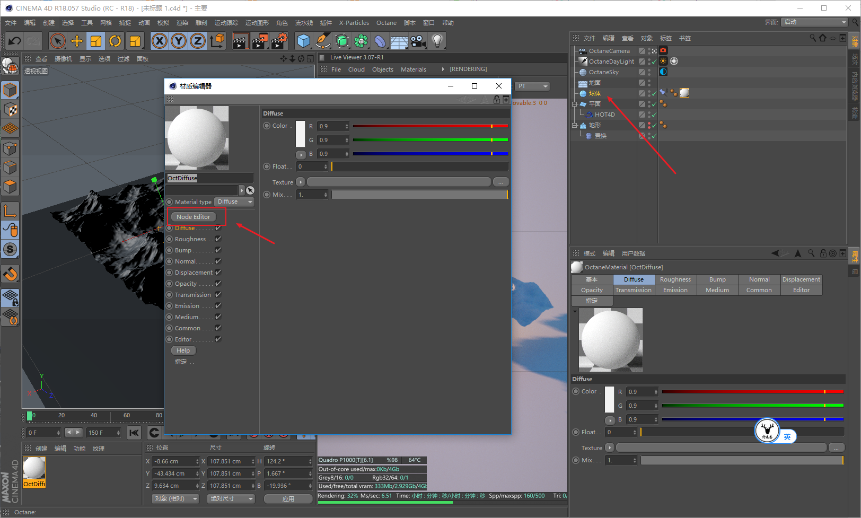Screen dimensions: 861x518
Task: Click the Help button in Material Editor
Action: [x=183, y=350]
